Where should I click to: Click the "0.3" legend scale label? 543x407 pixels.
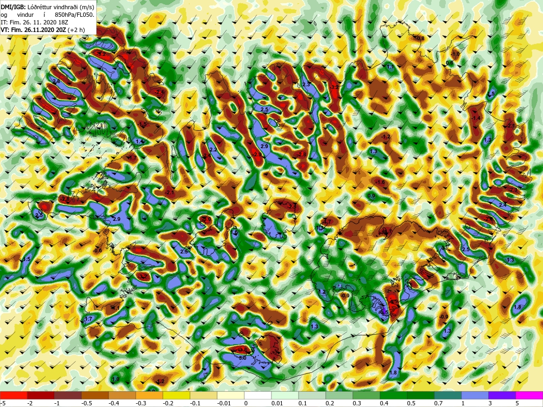357,403
